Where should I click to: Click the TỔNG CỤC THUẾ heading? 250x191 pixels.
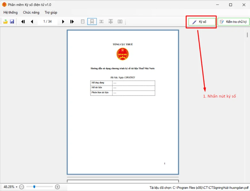123,44
